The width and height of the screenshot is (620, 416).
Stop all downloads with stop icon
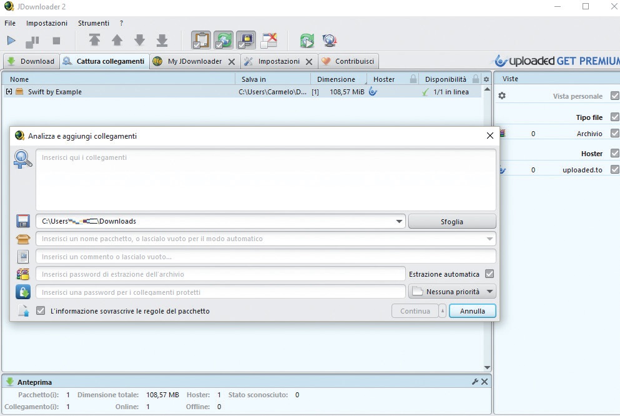[56, 41]
